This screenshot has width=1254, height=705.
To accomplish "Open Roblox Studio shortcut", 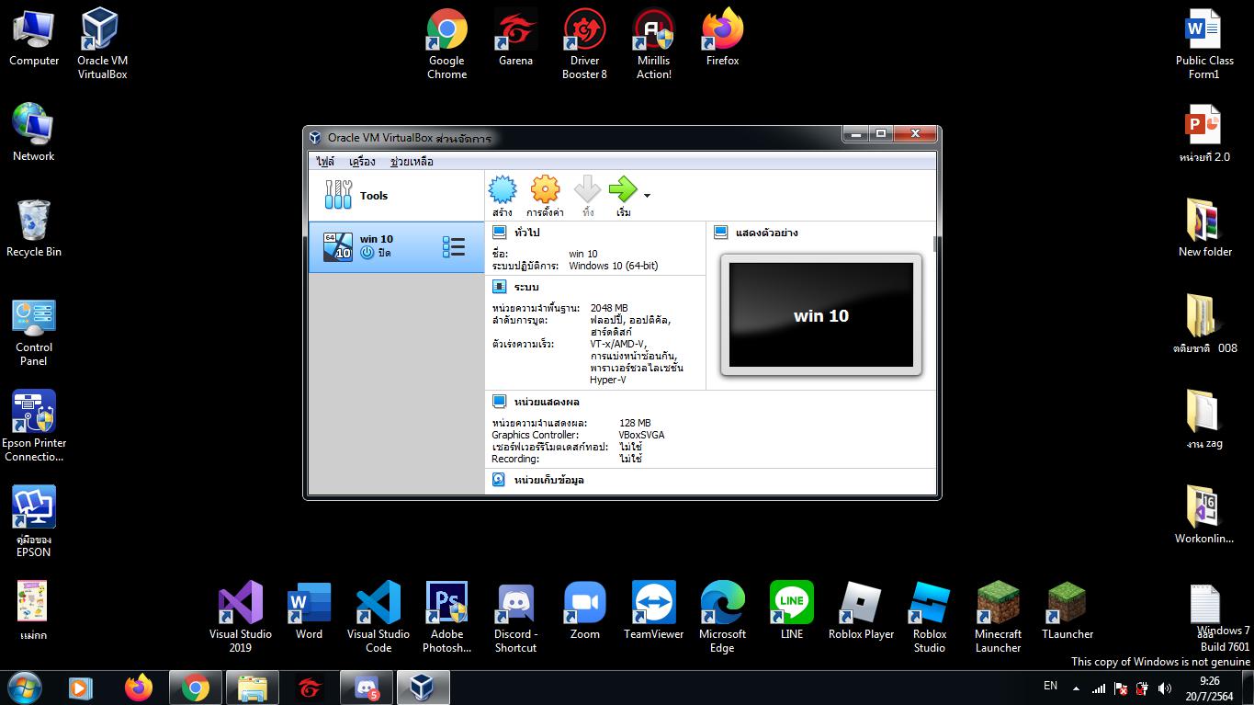I will [930, 618].
